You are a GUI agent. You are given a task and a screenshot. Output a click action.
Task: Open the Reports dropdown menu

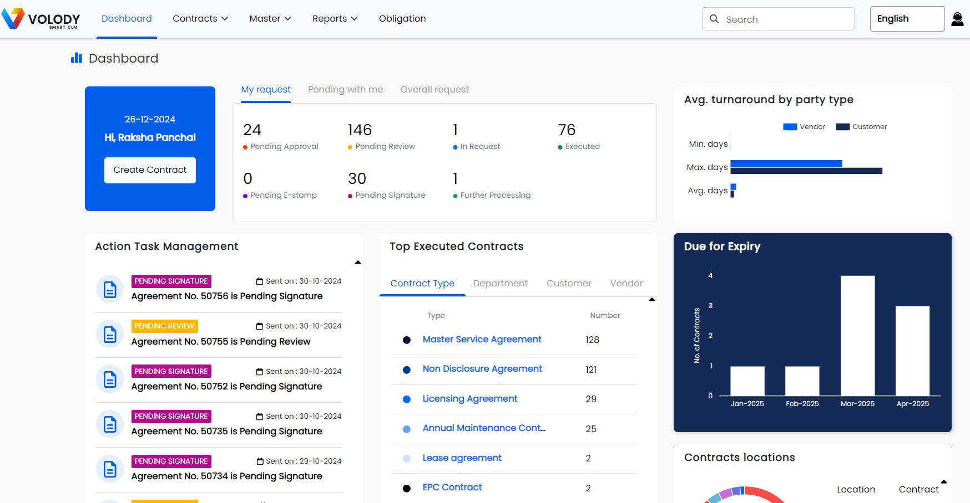tap(334, 18)
